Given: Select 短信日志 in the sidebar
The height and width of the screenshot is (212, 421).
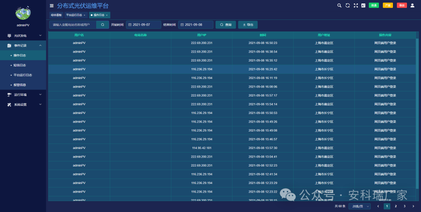Looking at the screenshot, I should [x=19, y=65].
